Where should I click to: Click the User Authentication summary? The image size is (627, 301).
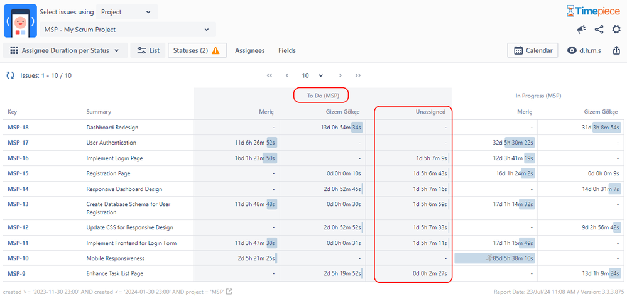(x=111, y=143)
